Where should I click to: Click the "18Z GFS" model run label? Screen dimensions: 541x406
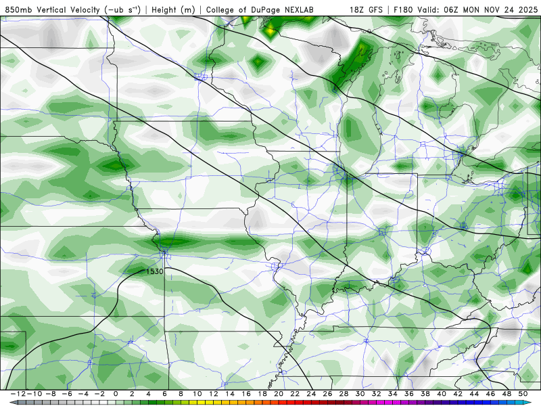pyautogui.click(x=366, y=10)
